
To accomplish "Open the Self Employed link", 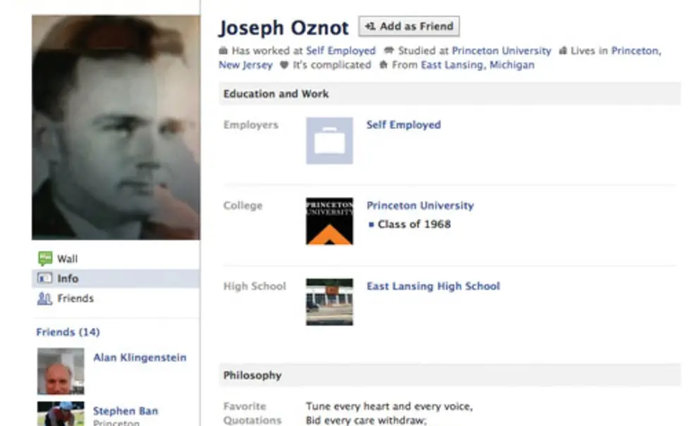I will [x=403, y=124].
